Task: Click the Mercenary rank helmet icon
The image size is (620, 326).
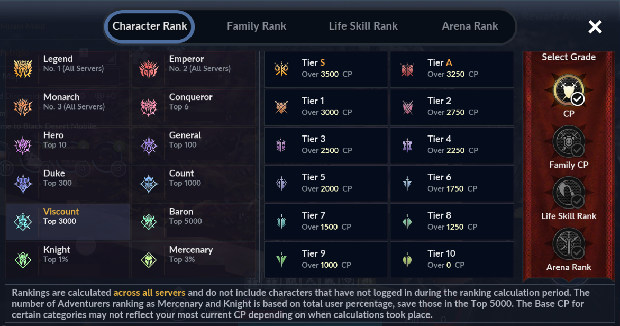Action: 149,260
